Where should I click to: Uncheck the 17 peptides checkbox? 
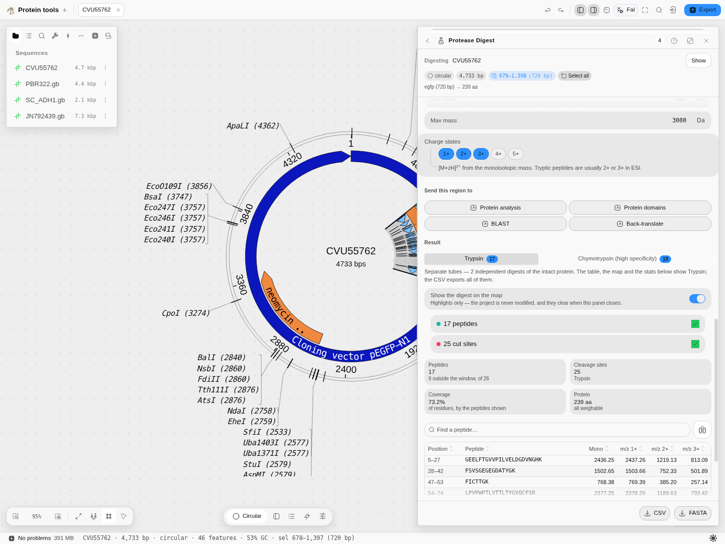tap(695, 324)
